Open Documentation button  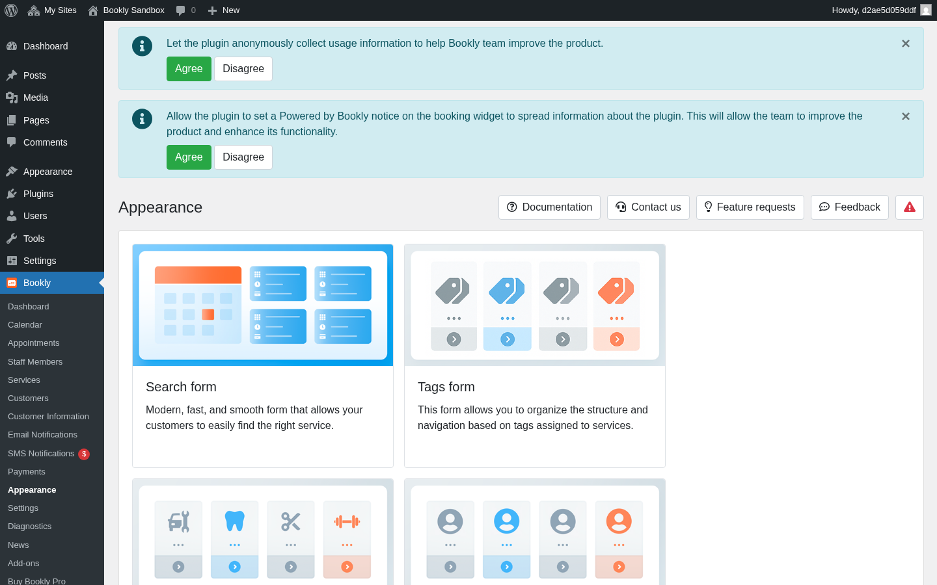pos(549,207)
